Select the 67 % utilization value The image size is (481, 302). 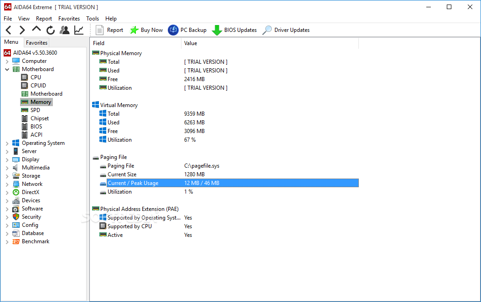tap(190, 140)
